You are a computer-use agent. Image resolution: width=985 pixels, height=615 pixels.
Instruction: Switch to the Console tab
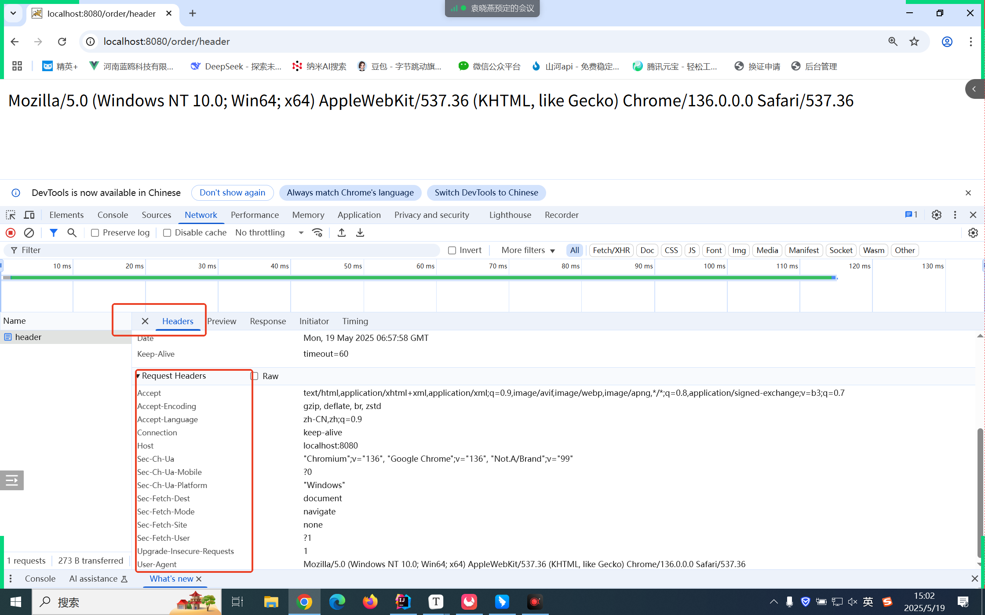click(113, 215)
